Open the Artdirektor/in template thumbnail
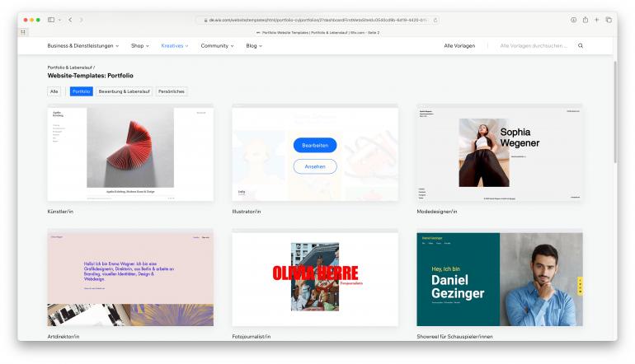Screen dimensions: 635x364 pos(130,279)
